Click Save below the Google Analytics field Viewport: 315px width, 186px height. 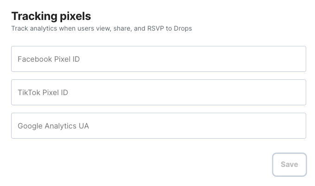click(x=289, y=164)
